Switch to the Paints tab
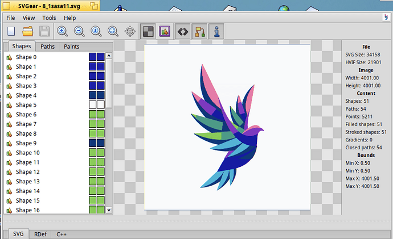 [71, 47]
